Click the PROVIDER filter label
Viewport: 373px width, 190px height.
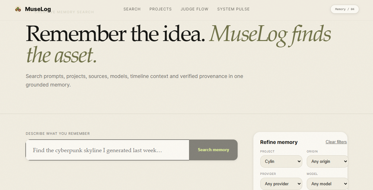point(268,174)
